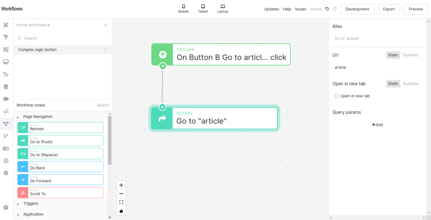
Task: Click the zoom in plus button
Action: pyautogui.click(x=121, y=185)
